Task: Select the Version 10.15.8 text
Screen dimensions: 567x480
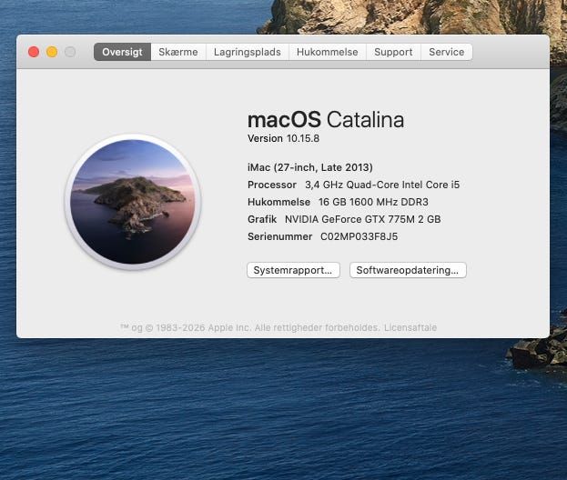Action: [284, 138]
